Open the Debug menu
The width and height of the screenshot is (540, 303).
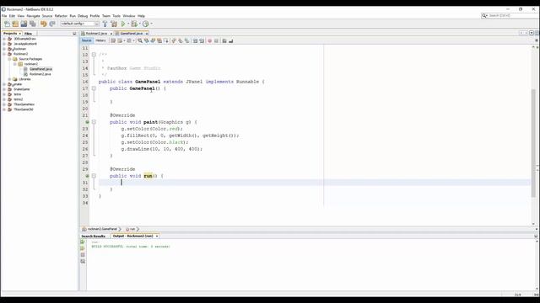point(83,16)
